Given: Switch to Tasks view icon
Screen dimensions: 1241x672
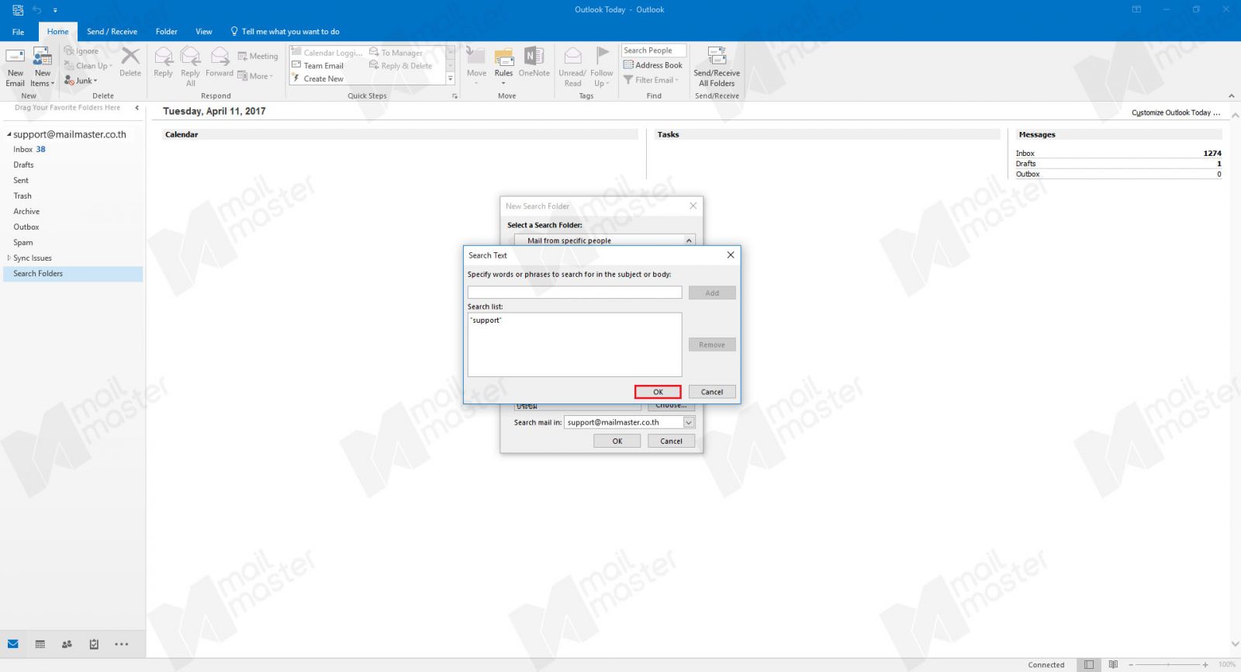Looking at the screenshot, I should coord(94,644).
